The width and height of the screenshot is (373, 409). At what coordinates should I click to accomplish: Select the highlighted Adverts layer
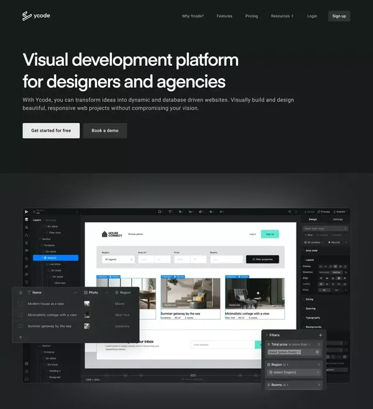tap(55, 258)
